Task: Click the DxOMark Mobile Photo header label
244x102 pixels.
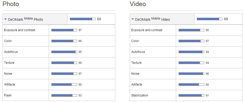Action: pos(25,19)
